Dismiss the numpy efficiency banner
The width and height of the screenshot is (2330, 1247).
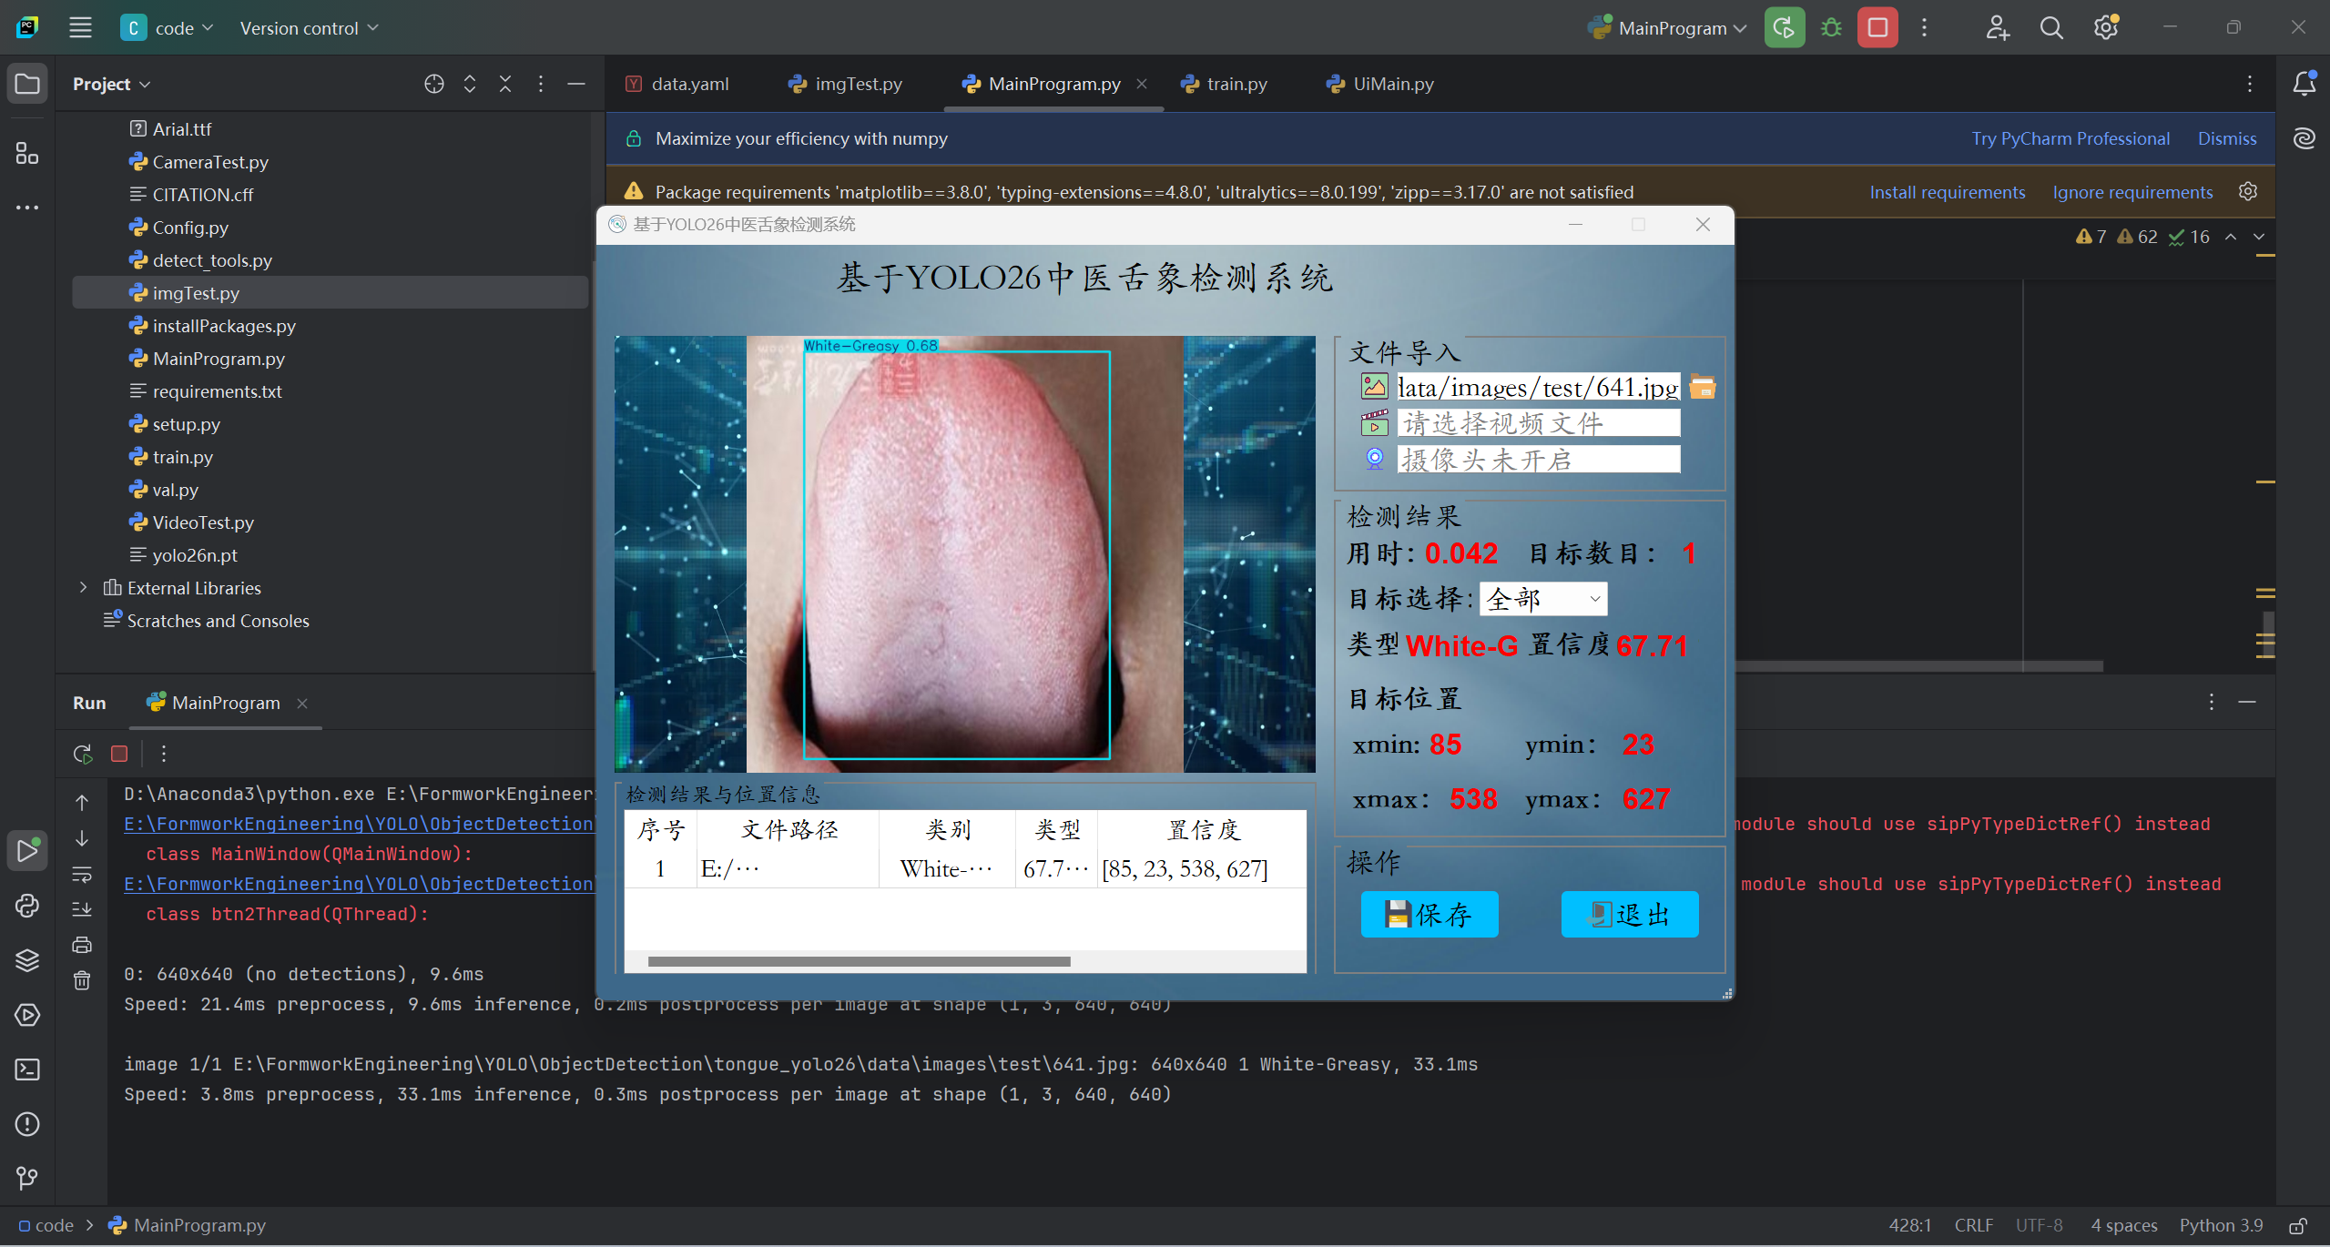pyautogui.click(x=2227, y=138)
